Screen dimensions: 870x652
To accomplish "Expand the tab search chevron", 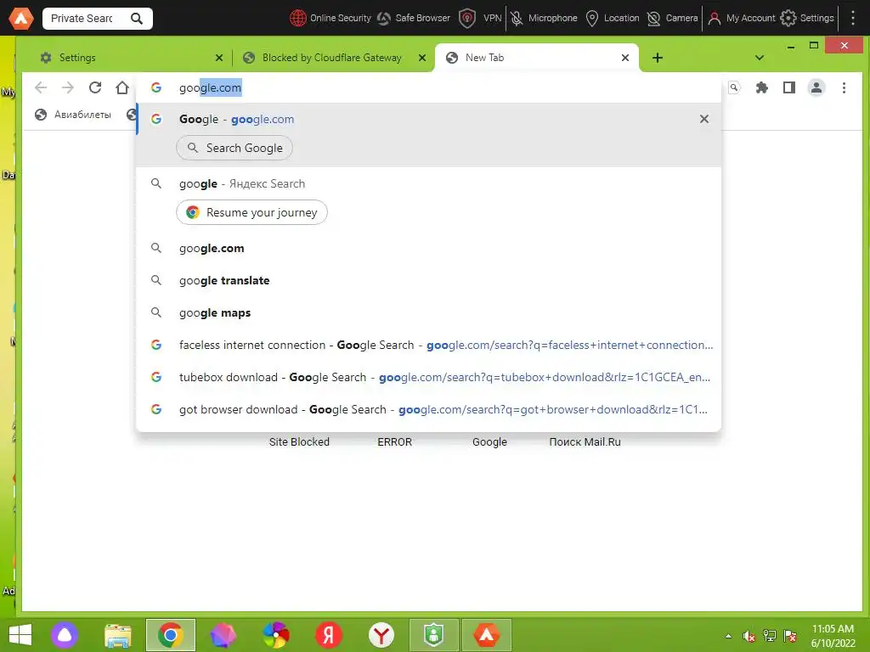I will coord(760,58).
